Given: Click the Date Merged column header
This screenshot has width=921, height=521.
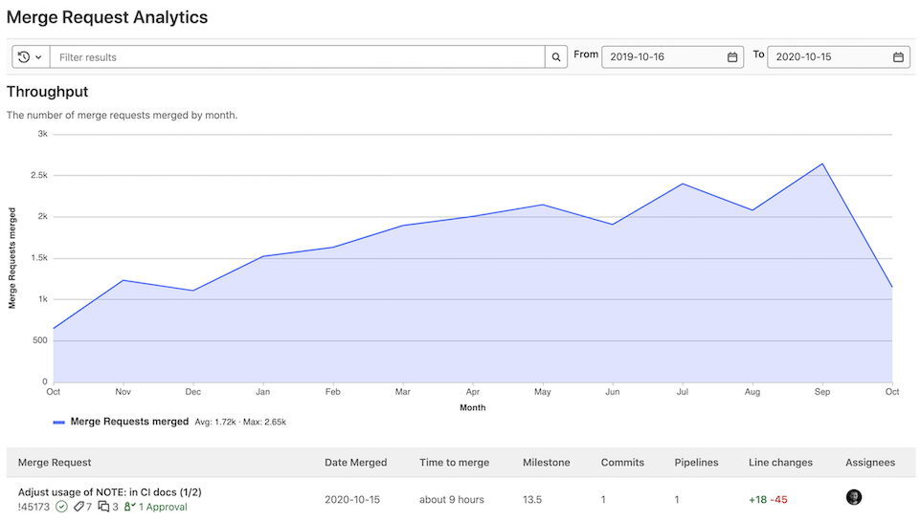Looking at the screenshot, I should [x=356, y=463].
